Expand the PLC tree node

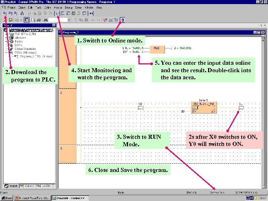click(x=6, y=34)
